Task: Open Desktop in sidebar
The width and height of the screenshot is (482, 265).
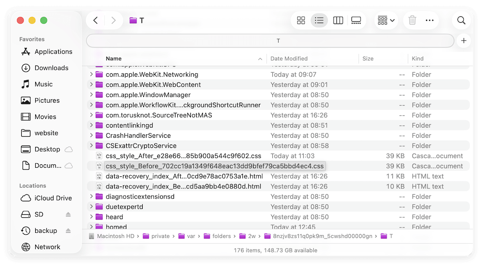Action: (x=40, y=149)
